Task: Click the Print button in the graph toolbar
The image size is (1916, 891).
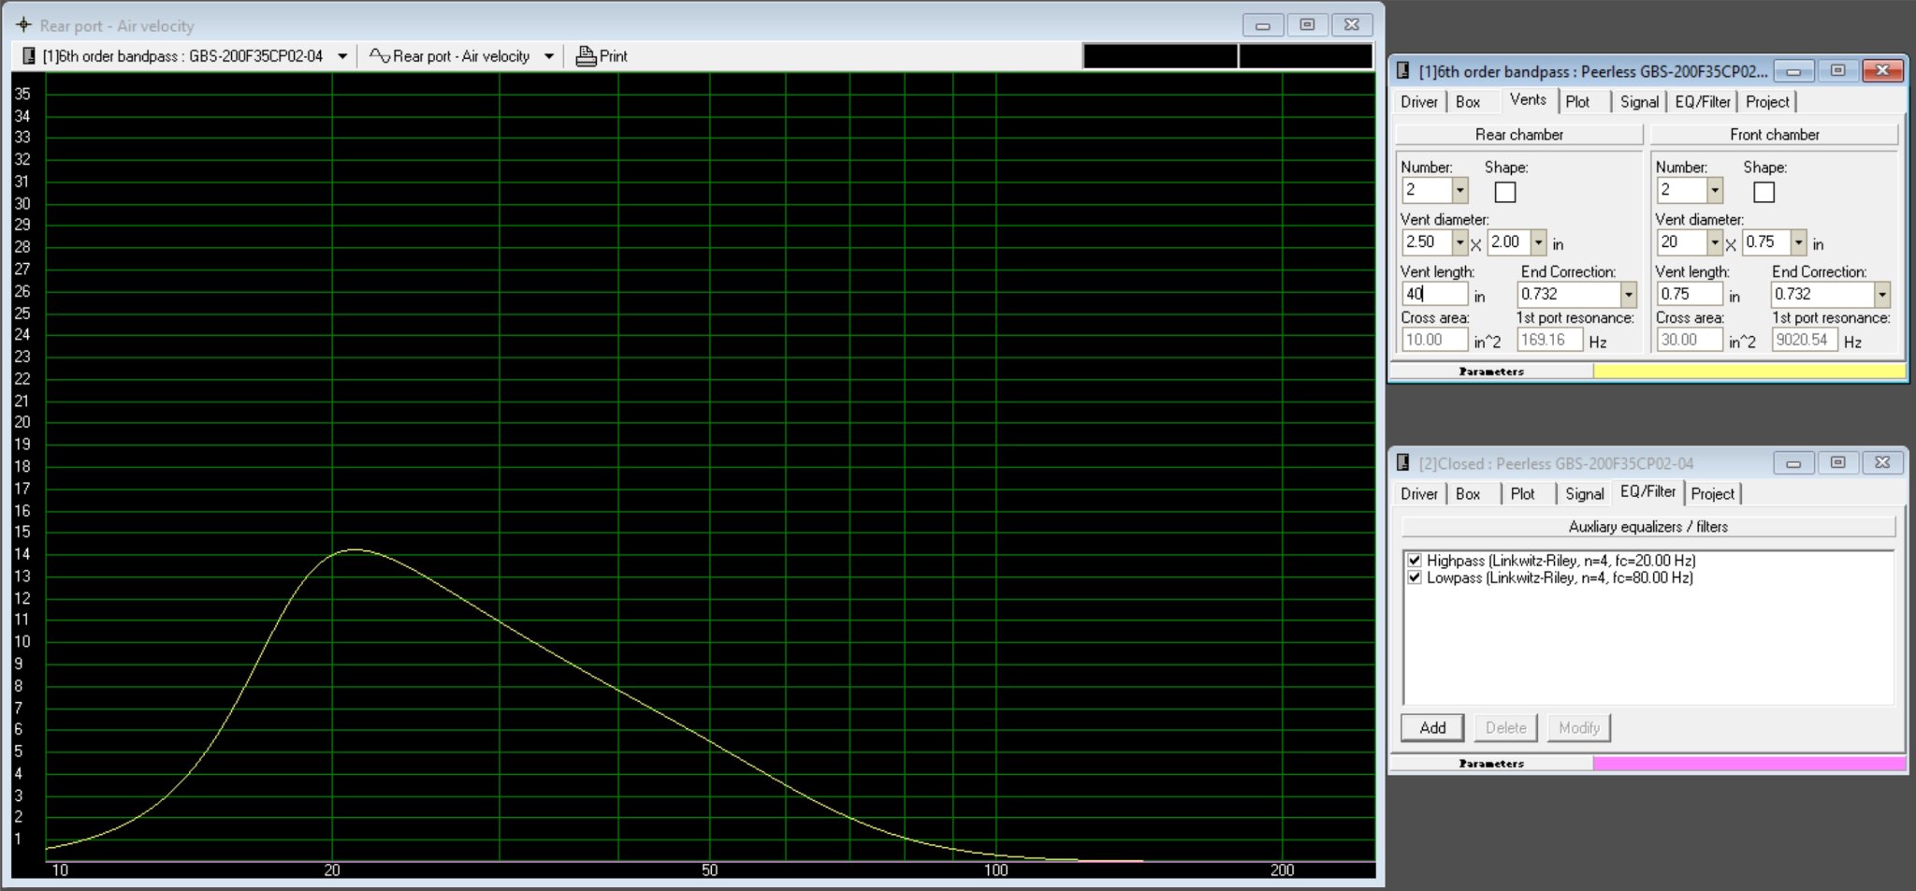Action: [x=602, y=56]
